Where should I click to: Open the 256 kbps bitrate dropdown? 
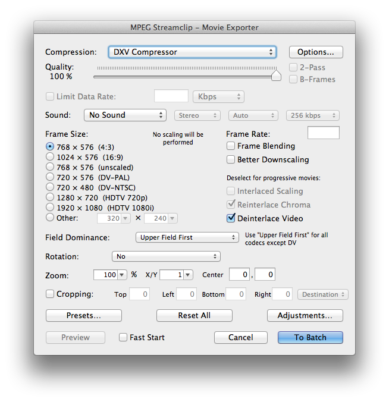313,115
